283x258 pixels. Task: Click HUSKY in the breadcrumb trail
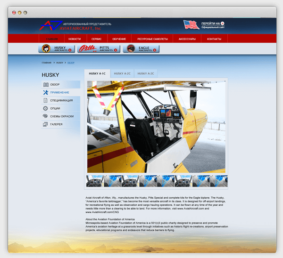(60, 63)
